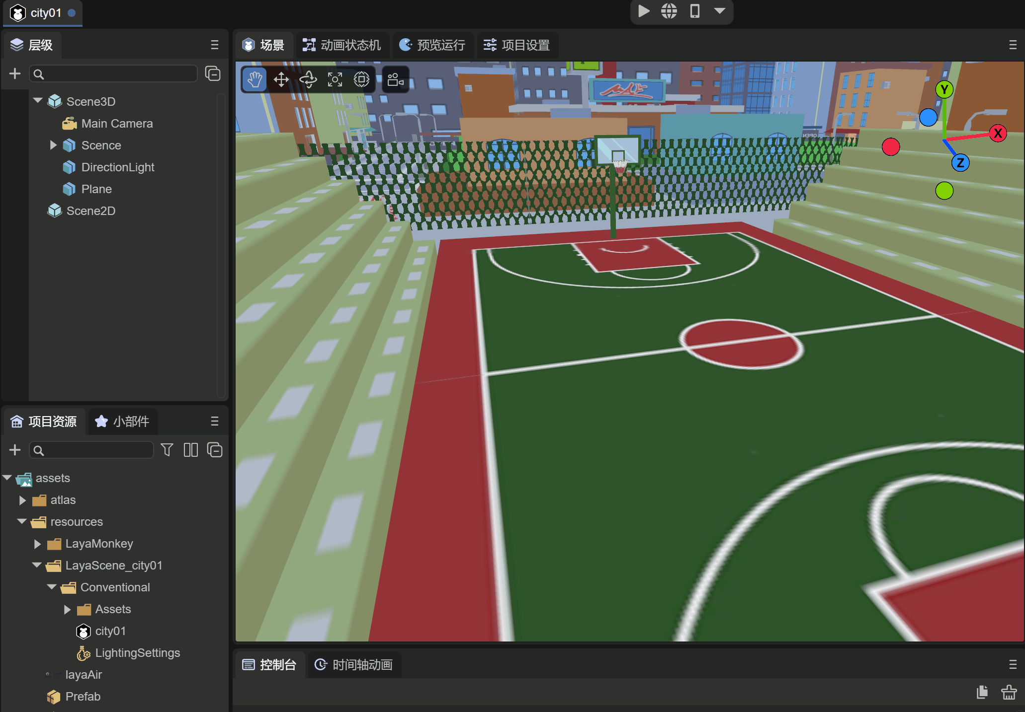The height and width of the screenshot is (712, 1025).
Task: Select the Rotate tool in viewport
Action: 308,79
